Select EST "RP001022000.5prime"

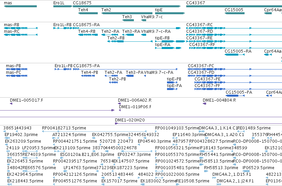click(177, 174)
